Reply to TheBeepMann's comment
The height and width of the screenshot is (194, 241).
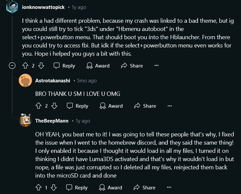coord(77,187)
